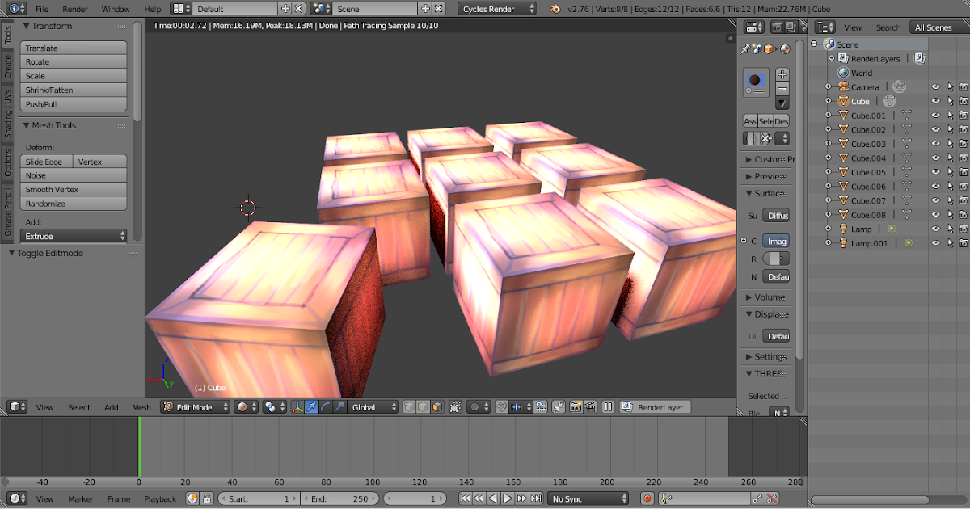Select the rotate manipulator arc icon
The height and width of the screenshot is (509, 970).
[x=326, y=407]
